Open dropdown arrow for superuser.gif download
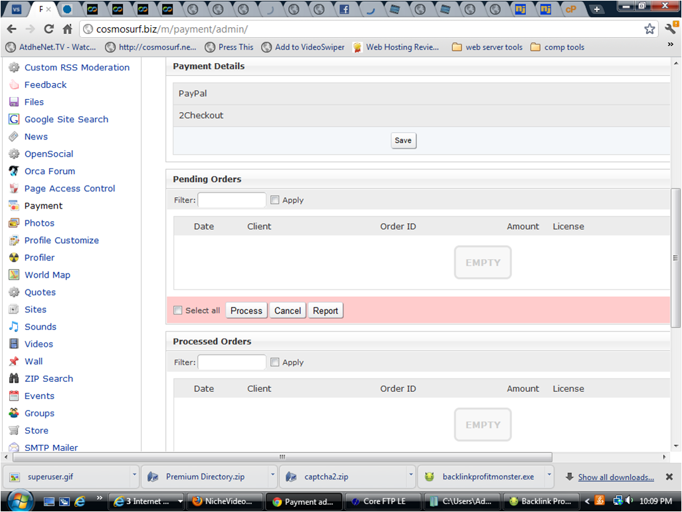682x512 pixels. click(x=134, y=476)
